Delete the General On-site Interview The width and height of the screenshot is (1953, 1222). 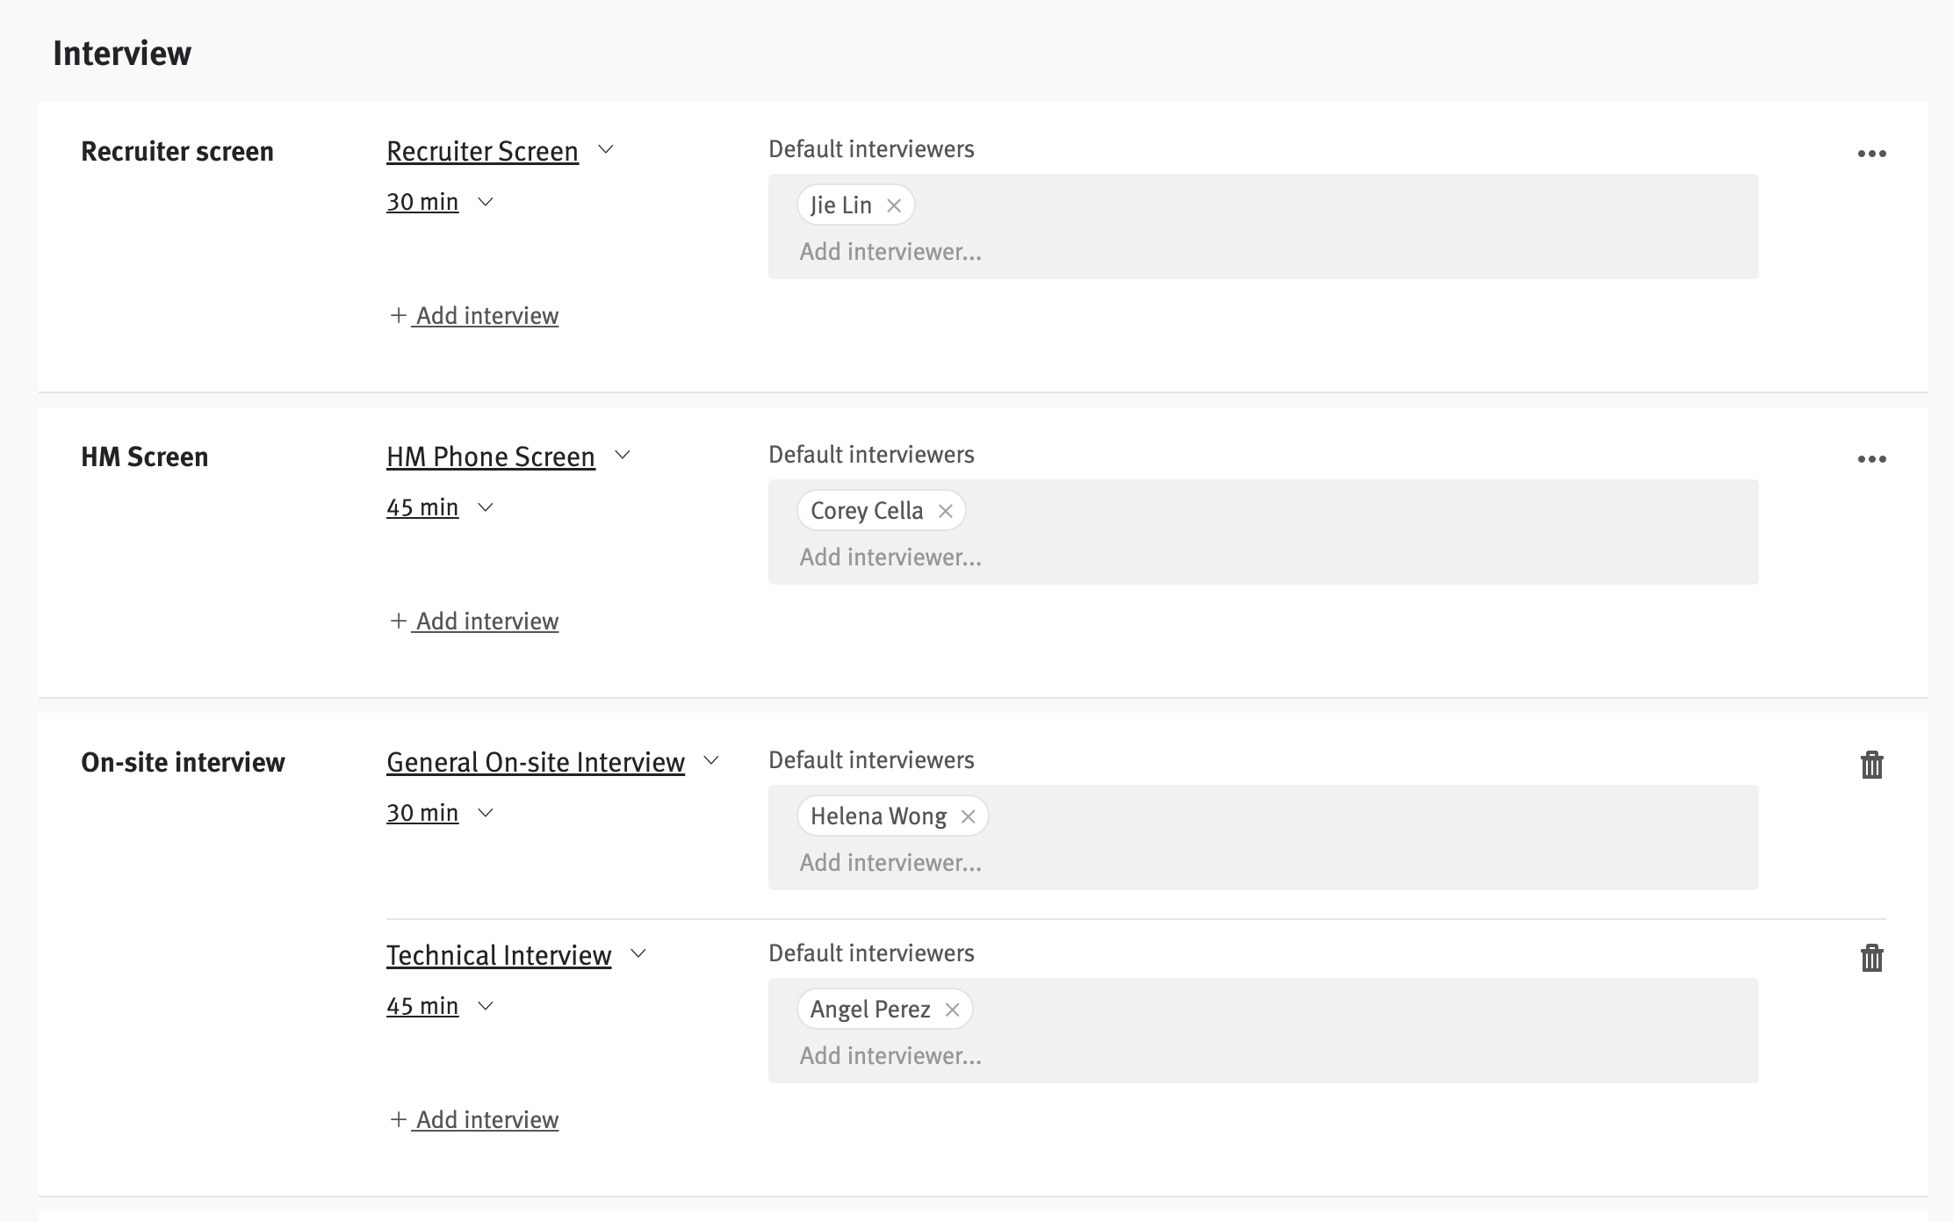pos(1871,765)
